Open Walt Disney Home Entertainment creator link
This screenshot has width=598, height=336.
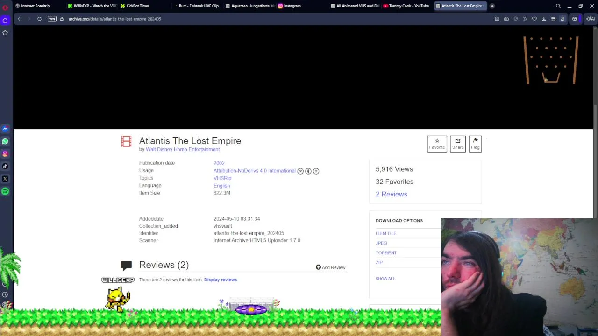(x=183, y=149)
